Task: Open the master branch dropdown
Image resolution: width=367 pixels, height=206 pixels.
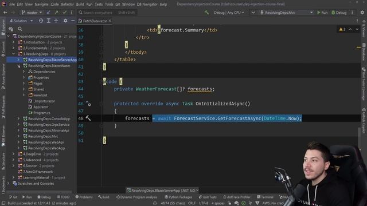Action: [x=32, y=13]
